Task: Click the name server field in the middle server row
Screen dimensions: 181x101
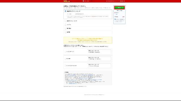Action: 99,59
